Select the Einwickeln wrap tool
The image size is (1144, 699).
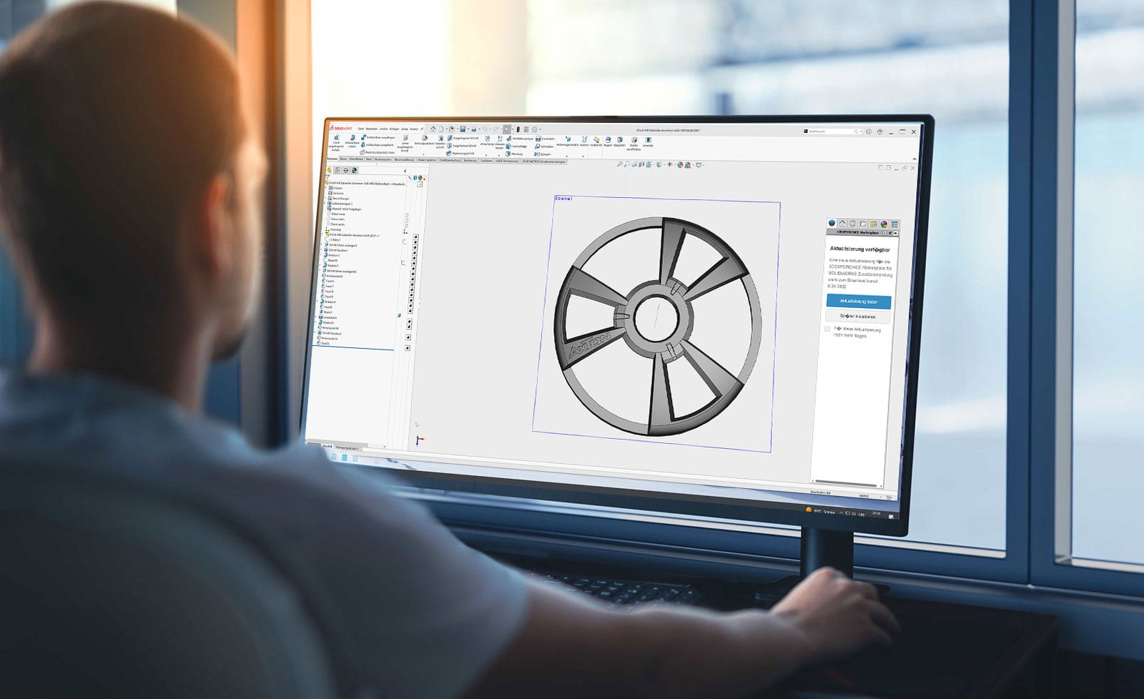coord(544,139)
